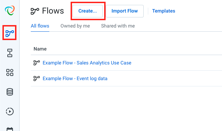This screenshot has width=222, height=131.
Task: Open the Flows page from the sidebar
Action: pos(10,33)
